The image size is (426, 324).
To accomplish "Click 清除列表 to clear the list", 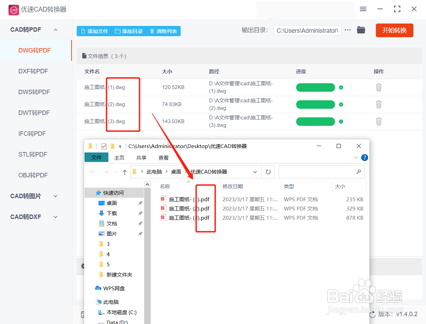I will pyautogui.click(x=163, y=31).
